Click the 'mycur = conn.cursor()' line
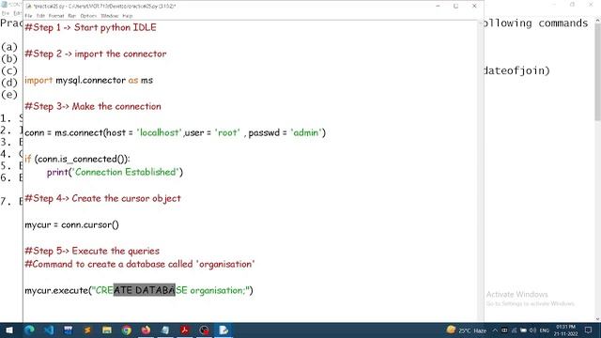 pos(71,225)
